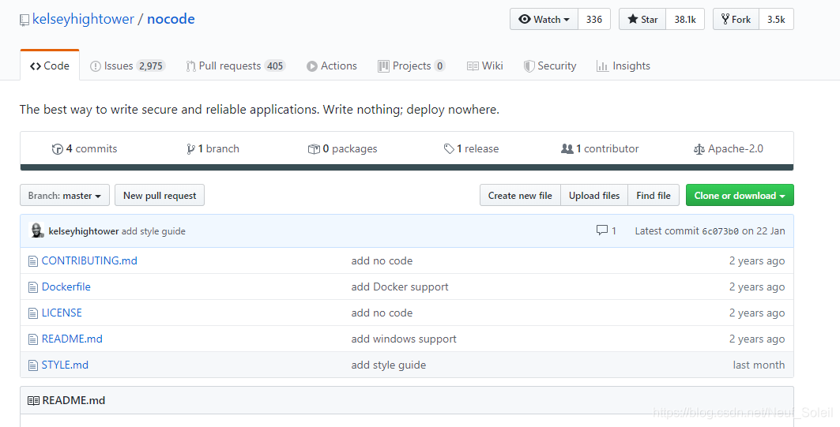Click the commits history clock icon
840x427 pixels.
[58, 149]
